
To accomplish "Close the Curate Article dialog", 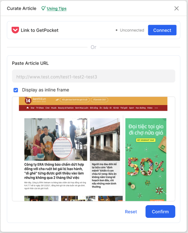I will (x=176, y=8).
